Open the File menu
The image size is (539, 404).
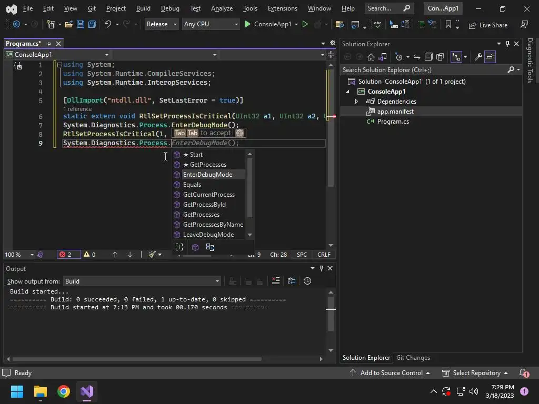point(28,8)
